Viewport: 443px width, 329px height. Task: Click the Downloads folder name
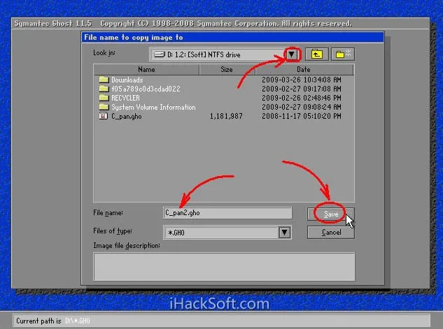tap(127, 80)
